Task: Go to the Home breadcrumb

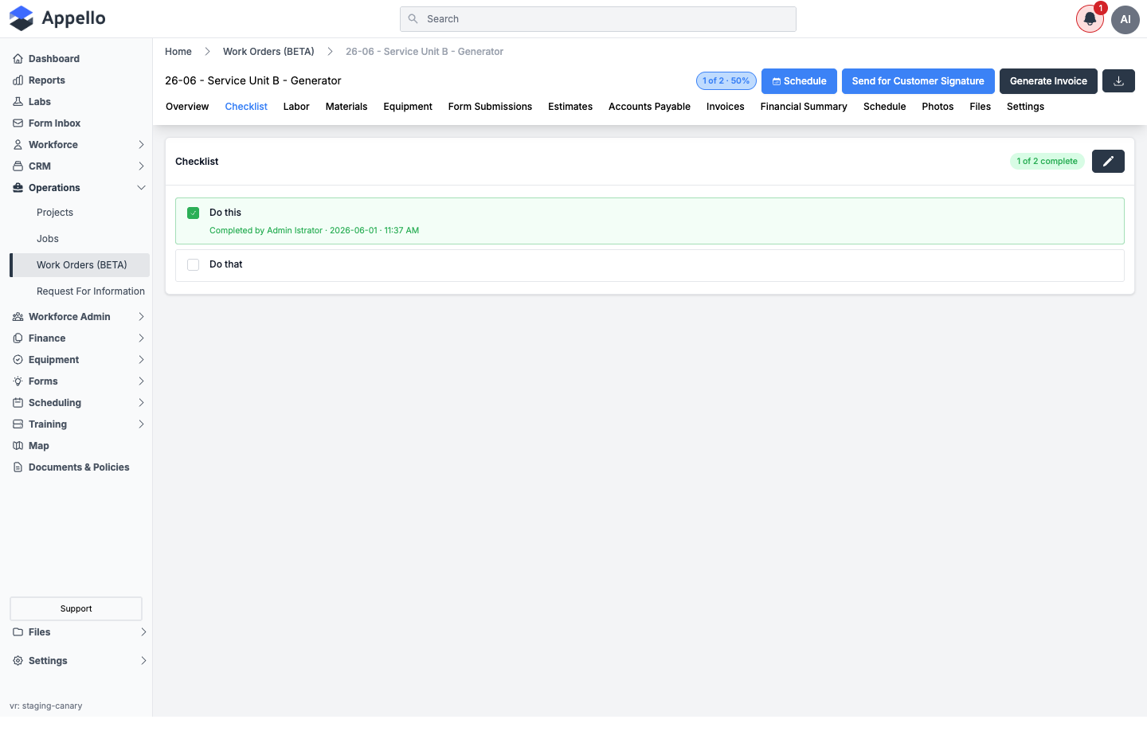Action: pos(178,52)
